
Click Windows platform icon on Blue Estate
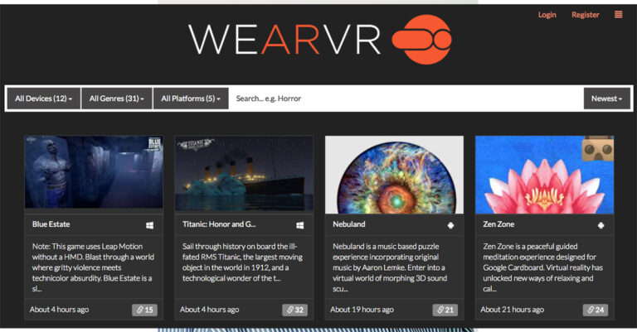(149, 225)
